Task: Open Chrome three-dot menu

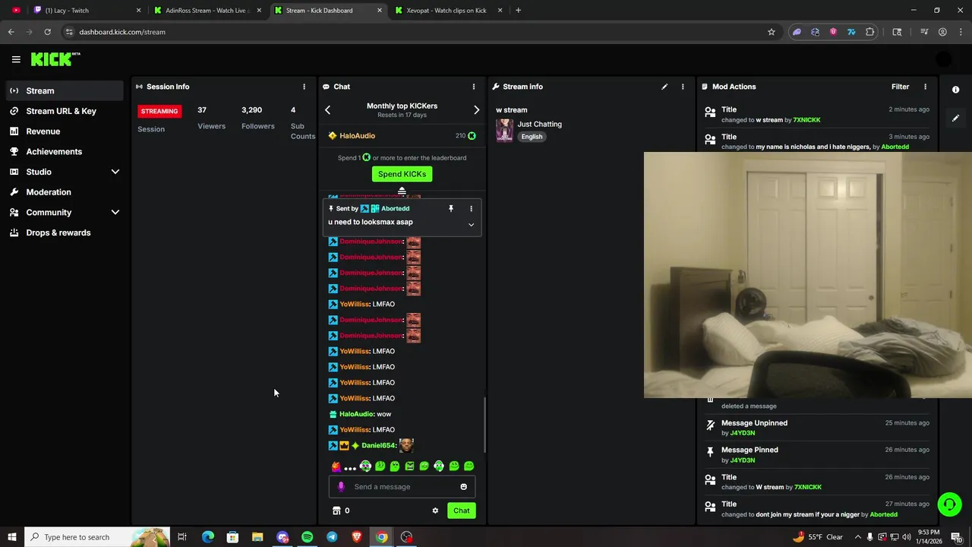Action: pyautogui.click(x=961, y=32)
